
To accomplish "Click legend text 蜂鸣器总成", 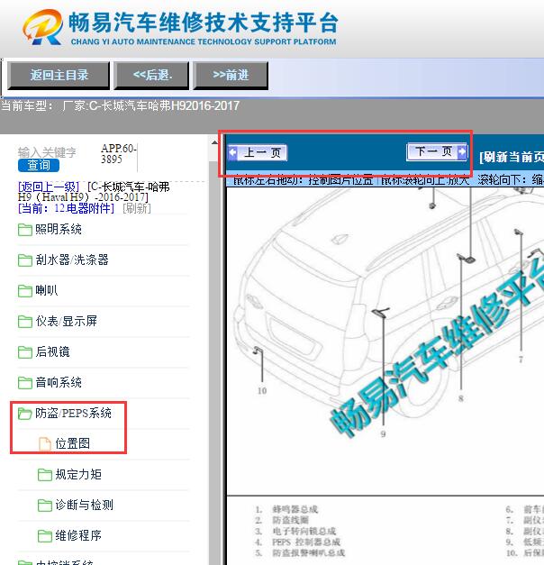I will tap(295, 509).
